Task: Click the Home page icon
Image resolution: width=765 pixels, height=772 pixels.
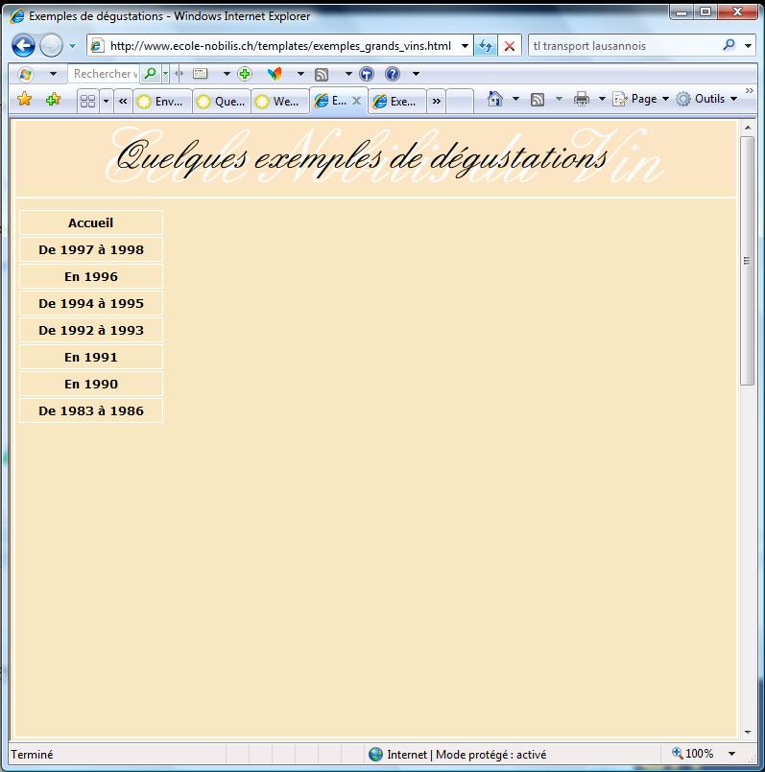Action: 495,99
